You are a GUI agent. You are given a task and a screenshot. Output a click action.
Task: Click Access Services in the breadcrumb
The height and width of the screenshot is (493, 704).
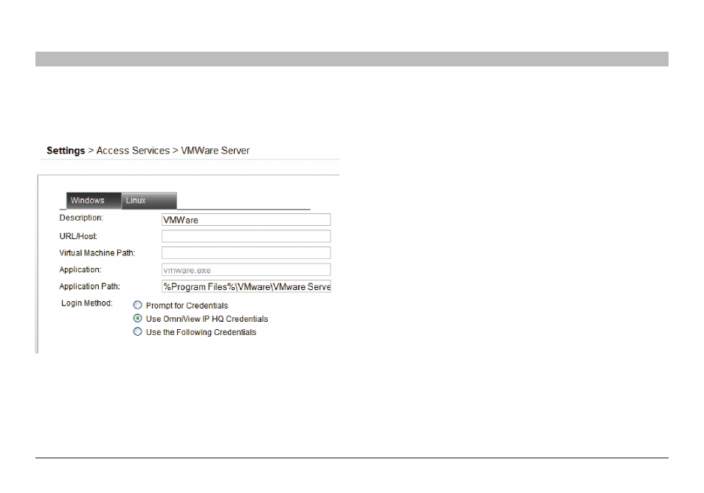pos(133,151)
